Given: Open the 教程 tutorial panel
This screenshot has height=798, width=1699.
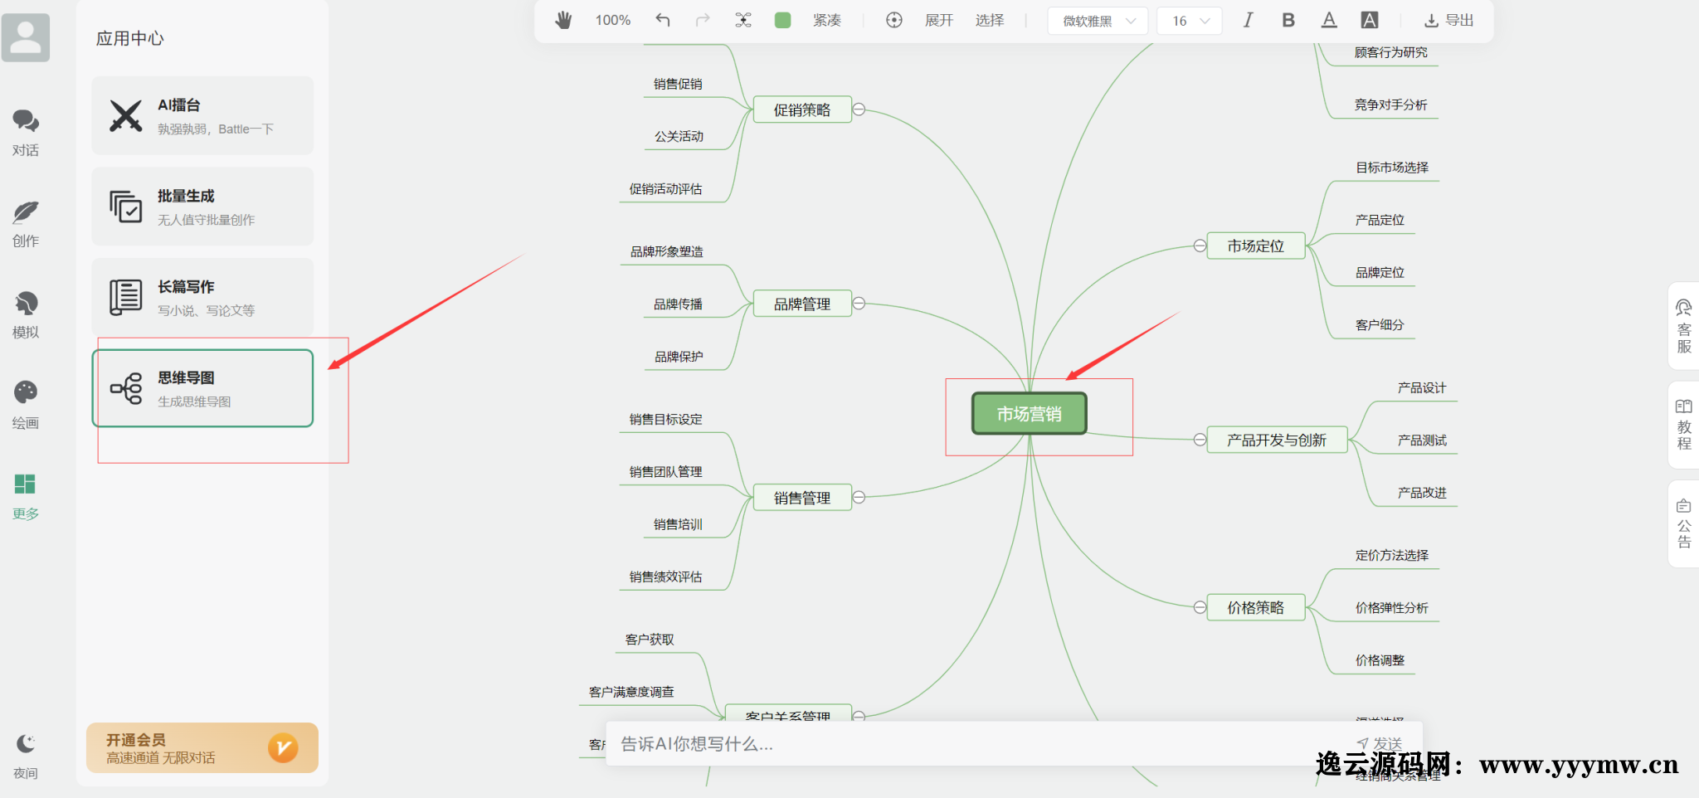Looking at the screenshot, I should [x=1684, y=424].
